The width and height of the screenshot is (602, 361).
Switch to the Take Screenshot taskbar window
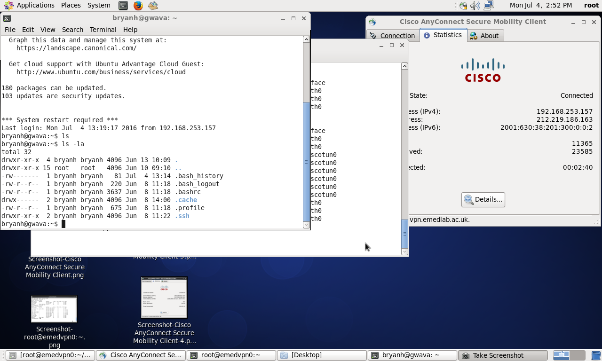[503, 355]
